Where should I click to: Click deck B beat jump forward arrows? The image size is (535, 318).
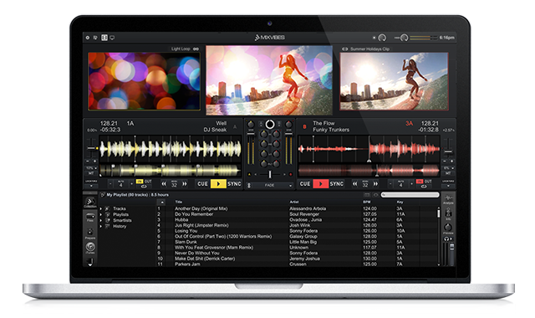coord(375,184)
